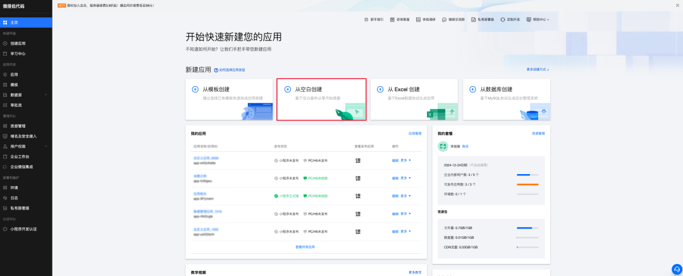
Task: Click the green 体验版 plan avatar
Action: (443, 146)
